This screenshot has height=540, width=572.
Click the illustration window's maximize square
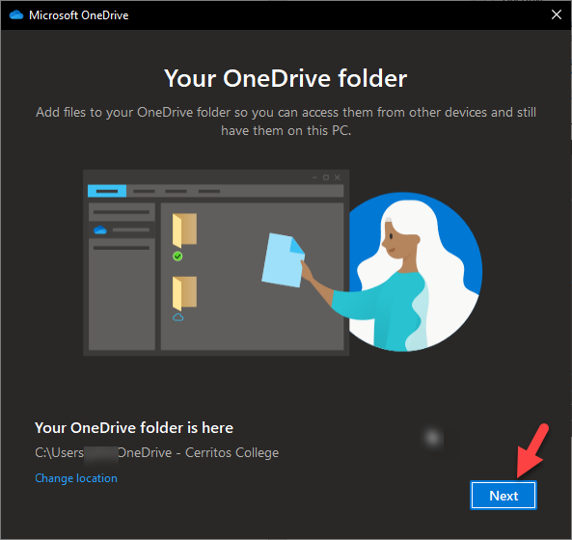coord(326,177)
